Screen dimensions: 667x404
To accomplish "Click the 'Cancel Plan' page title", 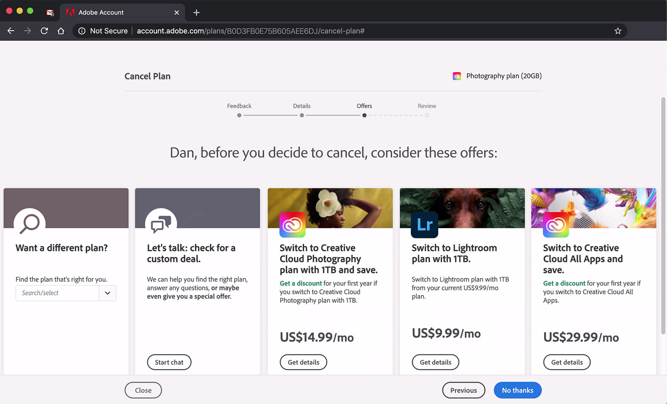I will (148, 76).
